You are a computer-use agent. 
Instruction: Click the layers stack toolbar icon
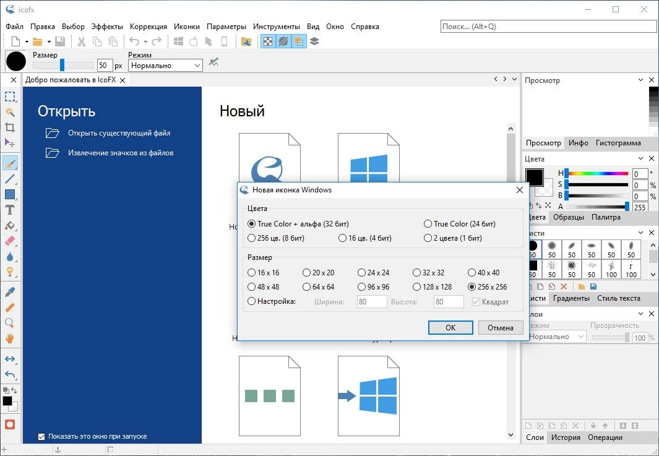click(314, 41)
